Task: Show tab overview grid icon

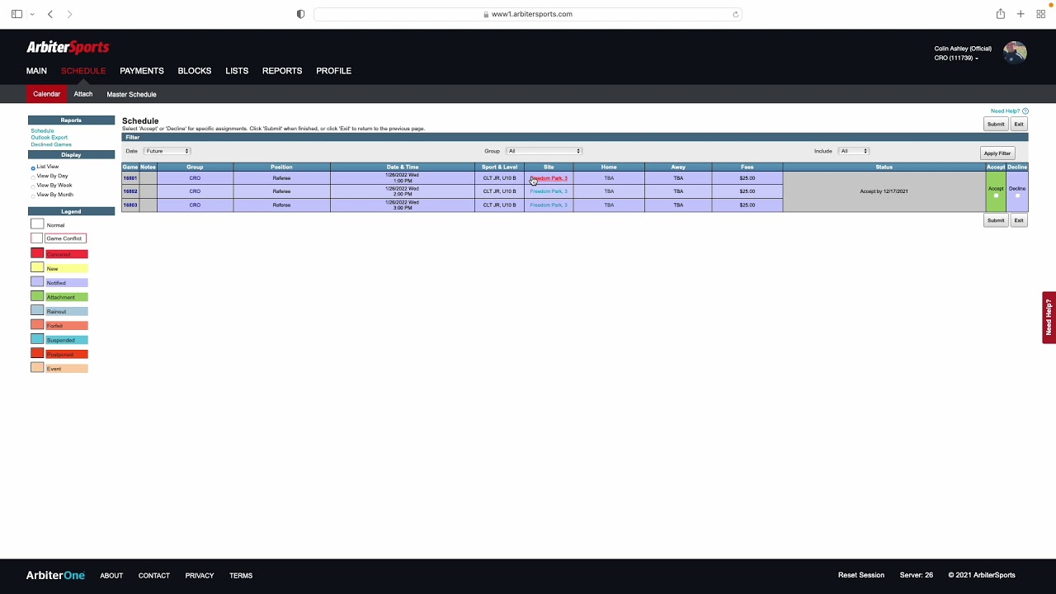Action: (x=1041, y=14)
